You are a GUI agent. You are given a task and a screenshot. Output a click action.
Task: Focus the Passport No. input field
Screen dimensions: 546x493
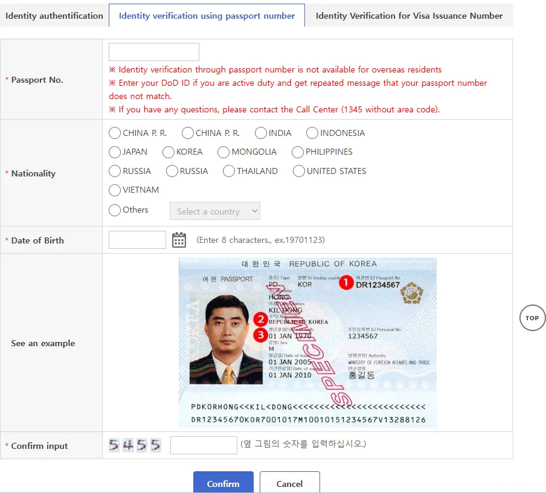[x=154, y=52]
